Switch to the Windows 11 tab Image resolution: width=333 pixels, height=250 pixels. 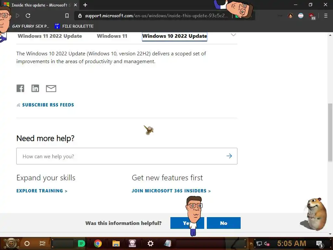pyautogui.click(x=112, y=36)
